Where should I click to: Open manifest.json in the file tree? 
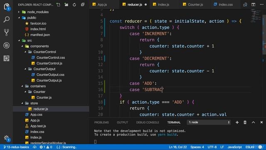[x=40, y=35]
